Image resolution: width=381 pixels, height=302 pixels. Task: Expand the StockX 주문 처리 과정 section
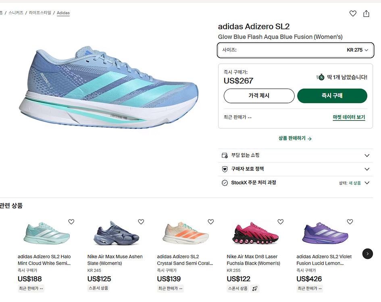point(366,183)
